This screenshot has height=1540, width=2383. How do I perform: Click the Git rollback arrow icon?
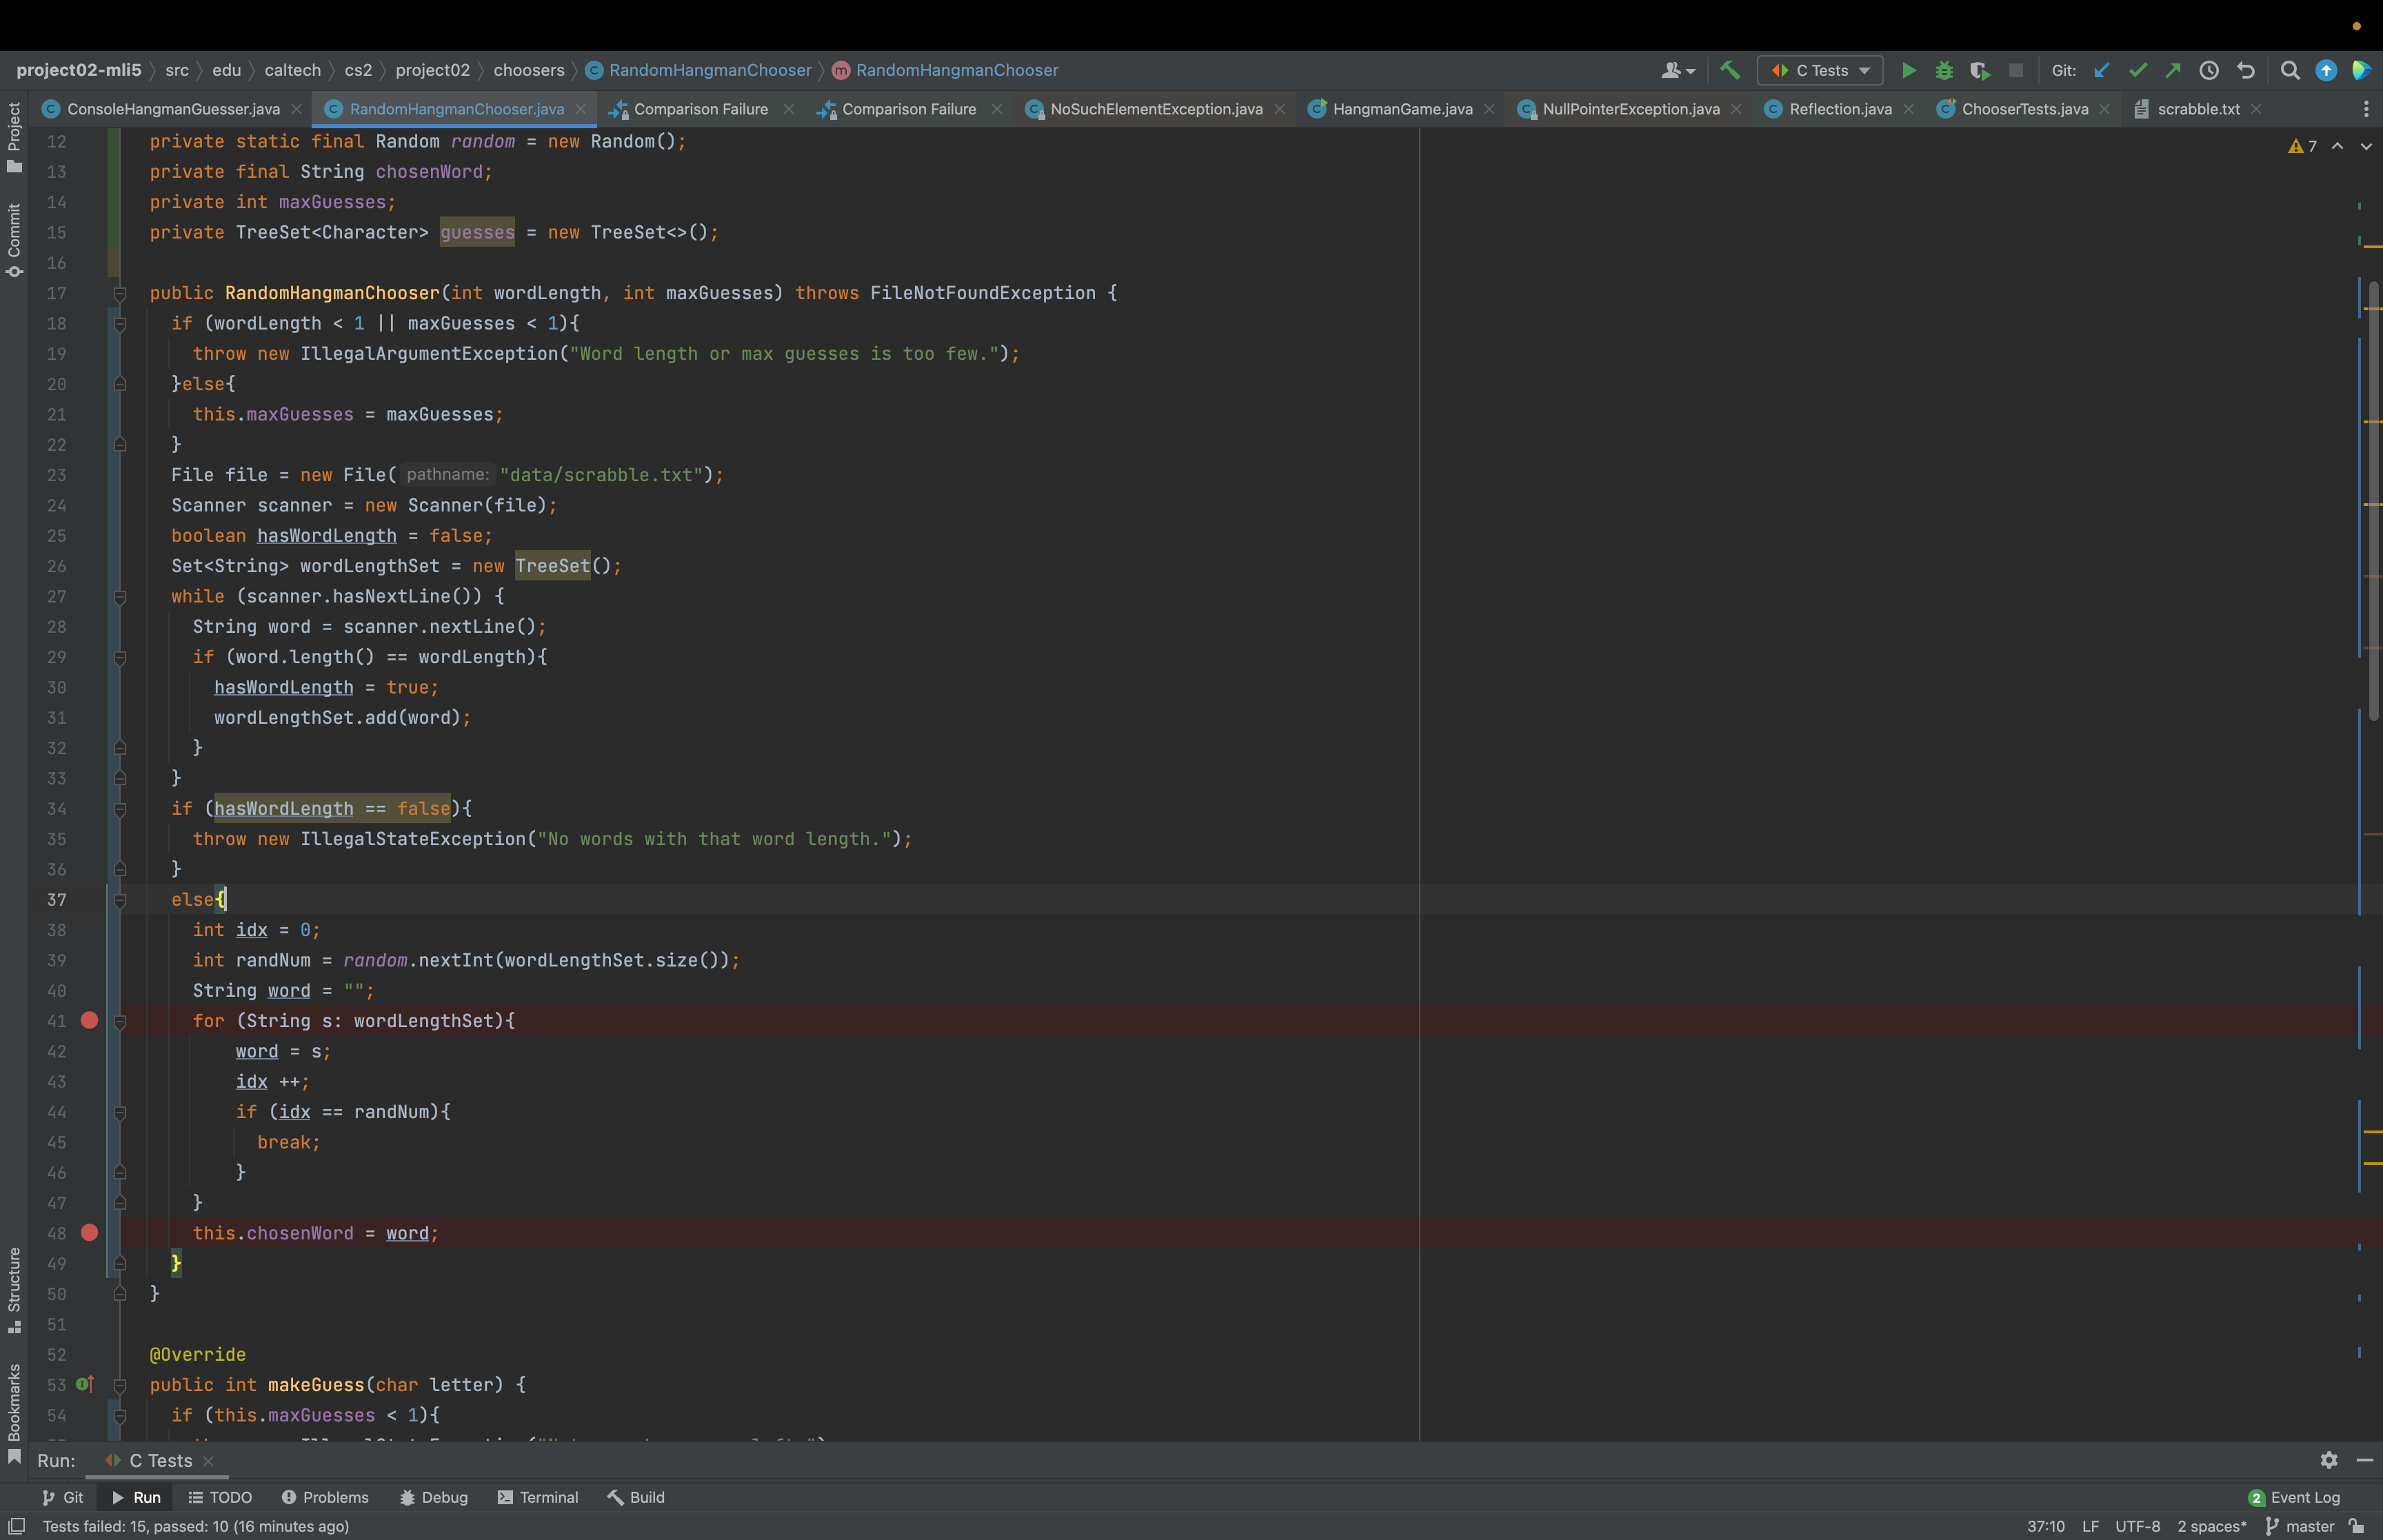click(2246, 70)
